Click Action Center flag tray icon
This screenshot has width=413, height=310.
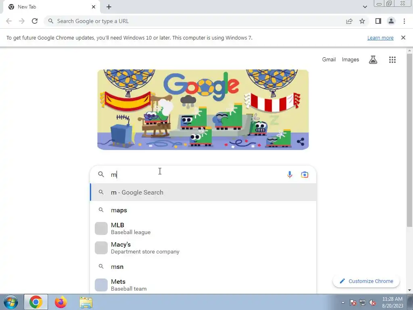353,303
